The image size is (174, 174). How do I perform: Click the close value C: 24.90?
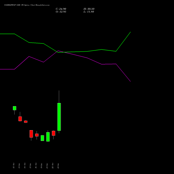61,9
